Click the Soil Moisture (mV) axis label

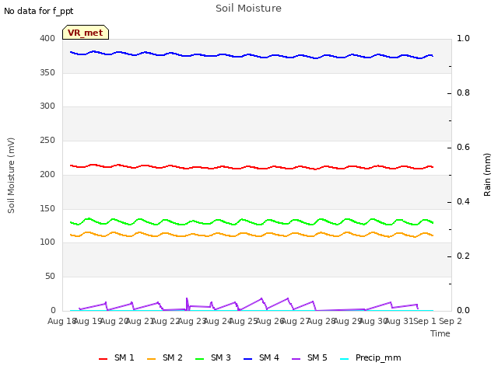(x=11, y=176)
